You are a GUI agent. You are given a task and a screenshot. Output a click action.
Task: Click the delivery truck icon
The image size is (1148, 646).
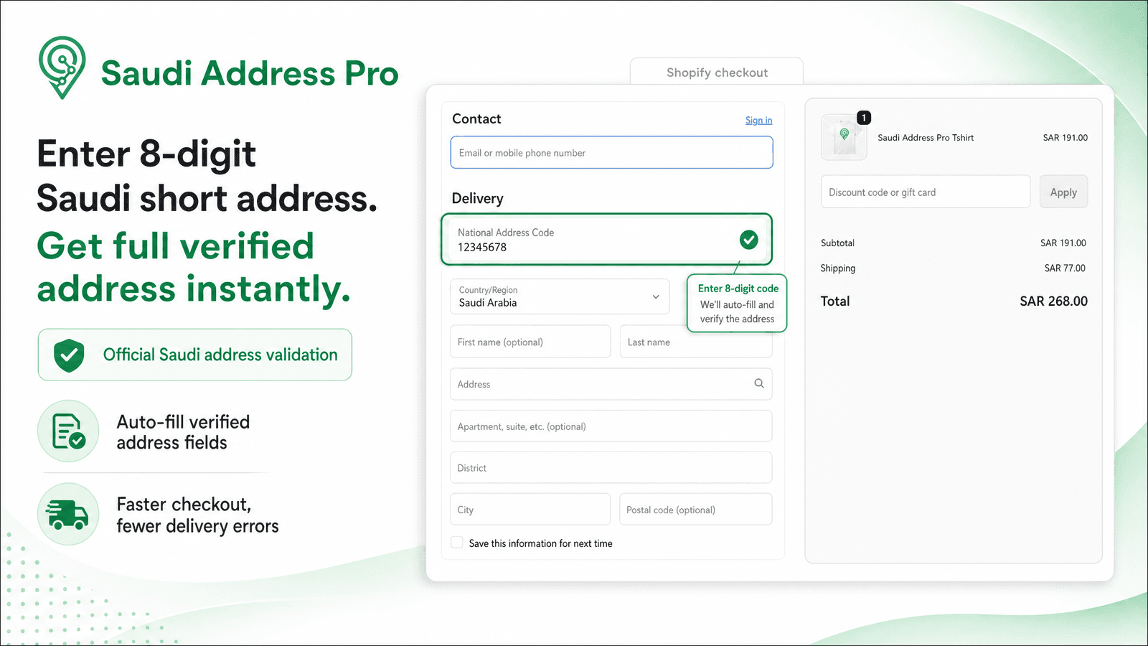tap(68, 514)
